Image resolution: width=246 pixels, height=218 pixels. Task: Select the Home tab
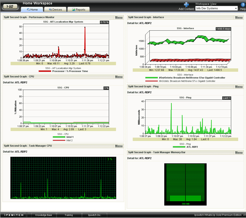coord(32,9)
